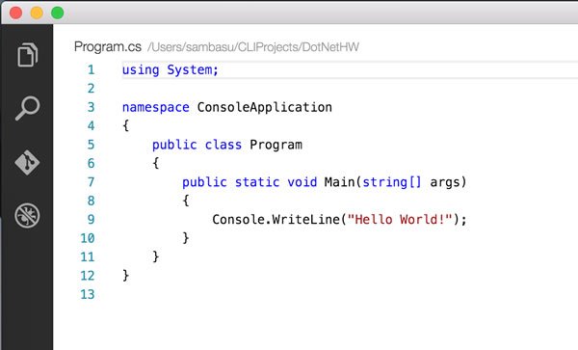The height and width of the screenshot is (350, 578).
Task: Close the window with the red button
Action: pyautogui.click(x=15, y=13)
